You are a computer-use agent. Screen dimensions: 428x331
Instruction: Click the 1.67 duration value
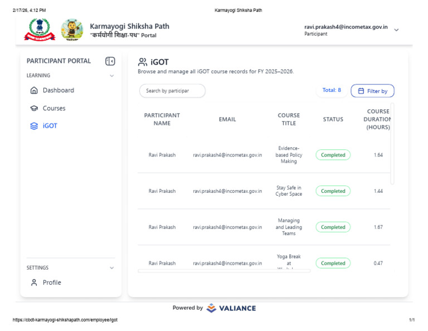click(x=378, y=227)
